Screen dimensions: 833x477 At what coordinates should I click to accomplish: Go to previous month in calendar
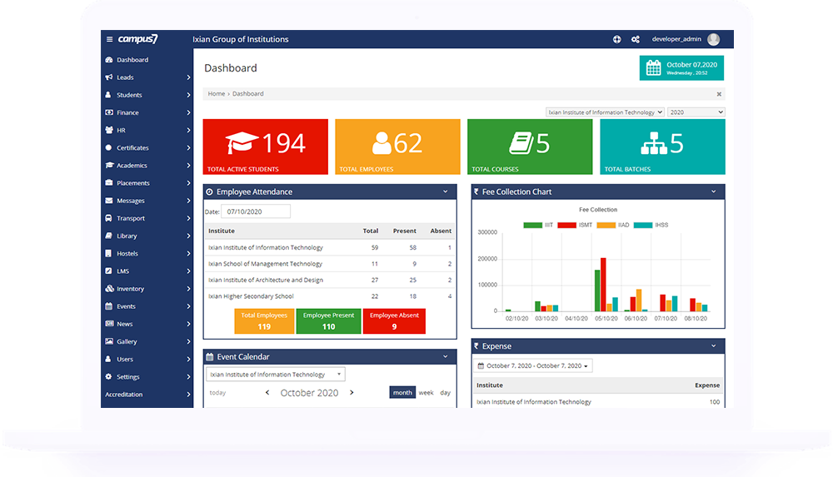point(267,393)
